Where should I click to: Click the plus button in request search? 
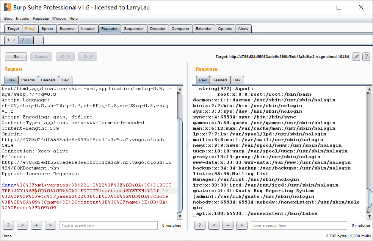(36, 225)
